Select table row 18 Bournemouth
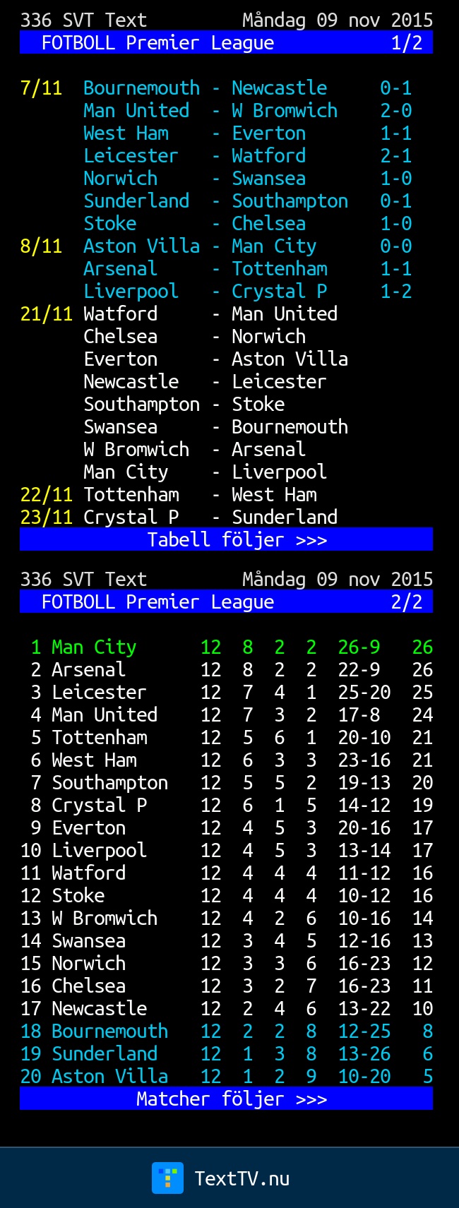 (x=226, y=1031)
